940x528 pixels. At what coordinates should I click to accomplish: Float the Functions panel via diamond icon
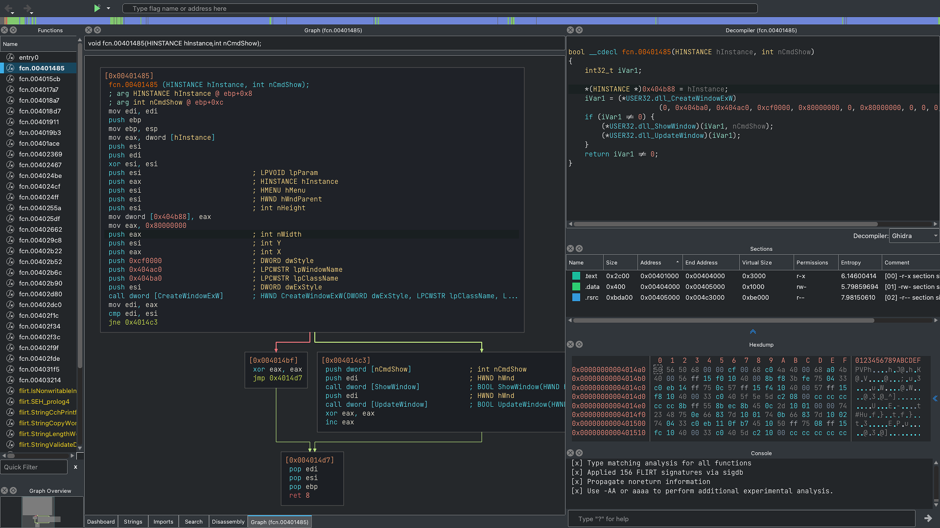click(x=13, y=30)
